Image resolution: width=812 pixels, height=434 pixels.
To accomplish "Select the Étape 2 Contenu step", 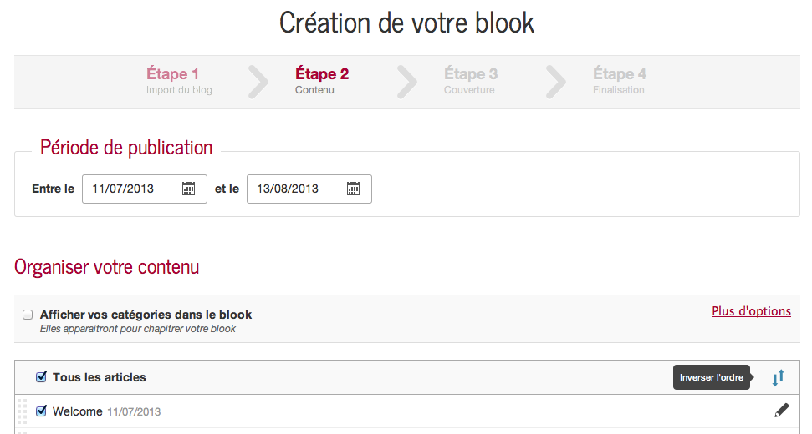I will (322, 81).
